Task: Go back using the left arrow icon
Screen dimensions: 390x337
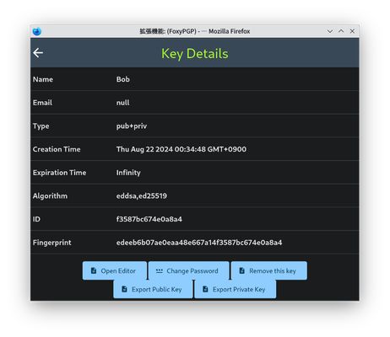Action: pyautogui.click(x=38, y=52)
